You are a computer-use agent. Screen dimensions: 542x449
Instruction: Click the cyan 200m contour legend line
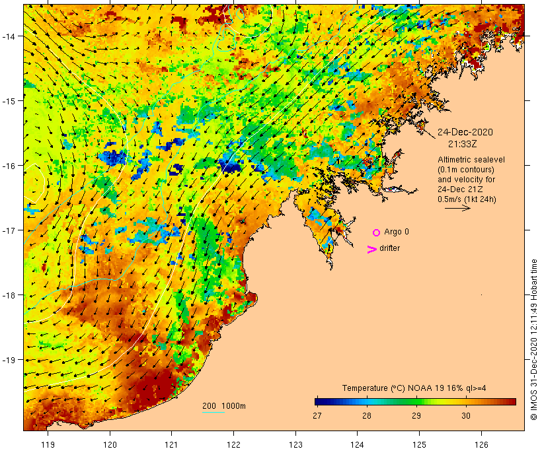(x=213, y=412)
